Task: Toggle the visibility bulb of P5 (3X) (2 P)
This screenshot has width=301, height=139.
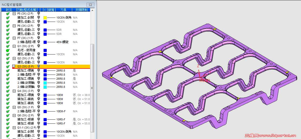Action: point(39,13)
